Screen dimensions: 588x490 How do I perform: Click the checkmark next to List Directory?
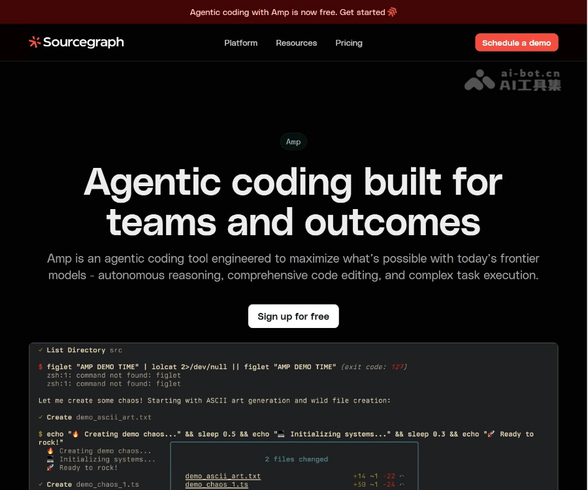pyautogui.click(x=41, y=350)
